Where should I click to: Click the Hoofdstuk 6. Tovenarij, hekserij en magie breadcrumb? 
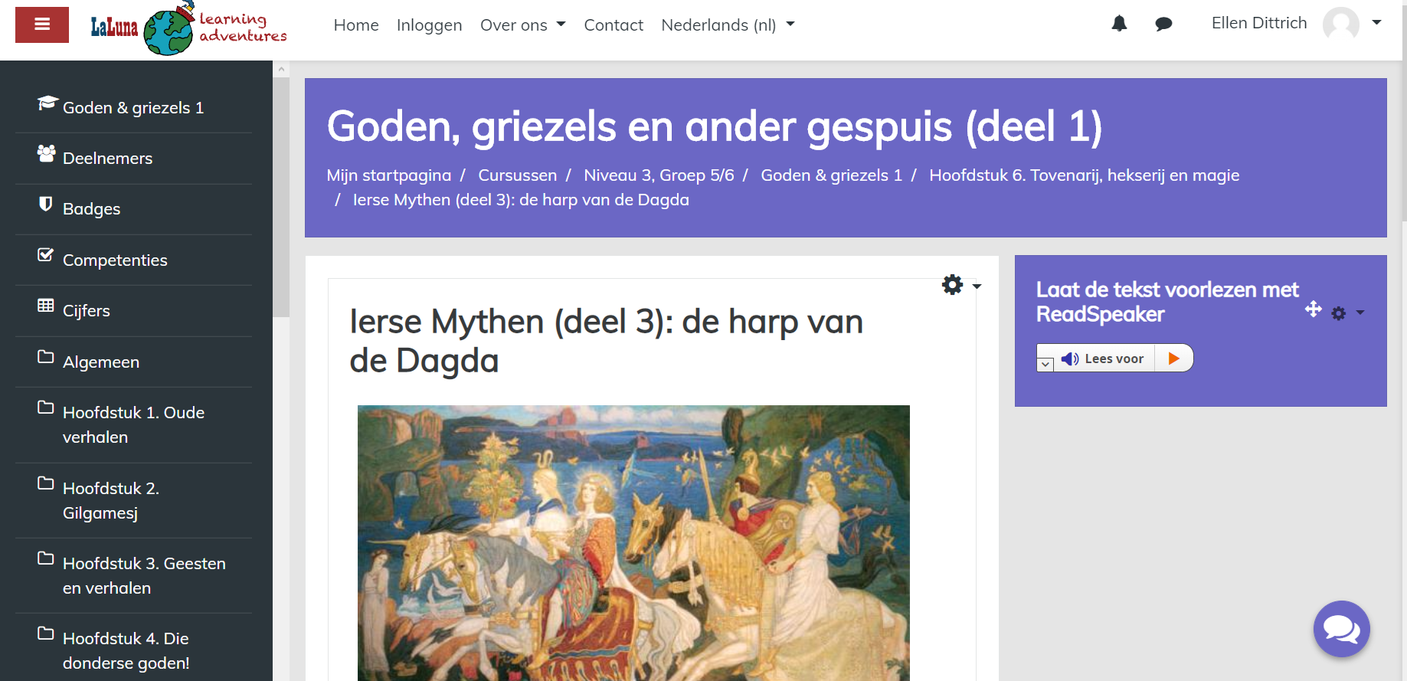pyautogui.click(x=1085, y=175)
